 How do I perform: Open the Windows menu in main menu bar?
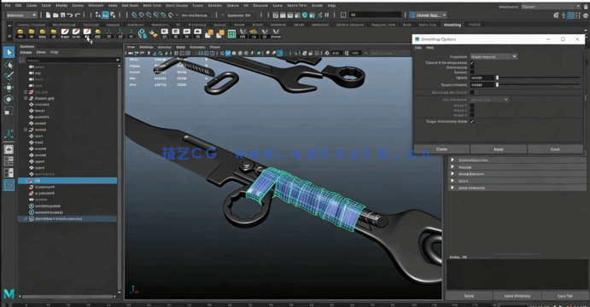(96, 6)
